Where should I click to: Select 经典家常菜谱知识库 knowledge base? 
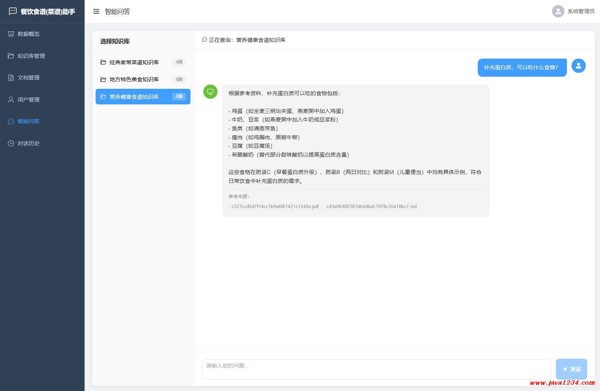[134, 62]
